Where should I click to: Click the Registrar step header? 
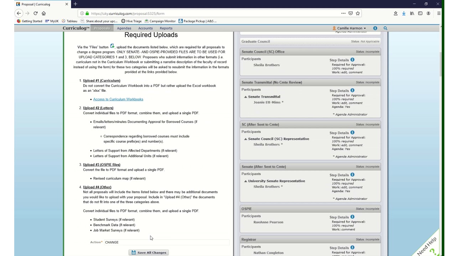tap(310, 239)
